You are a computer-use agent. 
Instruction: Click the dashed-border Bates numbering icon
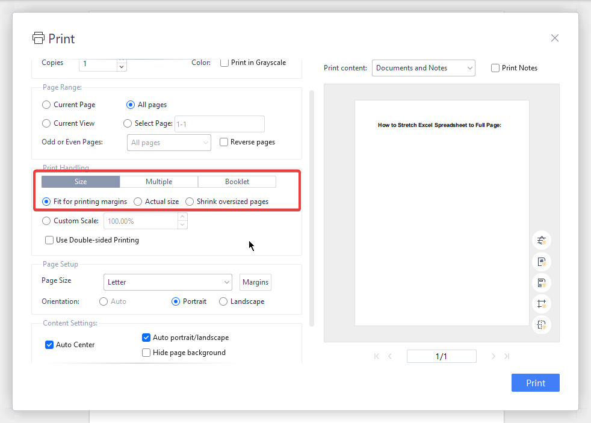coord(541,325)
